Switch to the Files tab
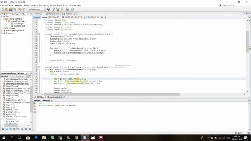 point(24,14)
